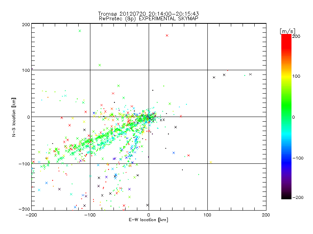Click the '100' label on the velocity colorbar
The height and width of the screenshot is (234, 313).
pyautogui.click(x=296, y=76)
